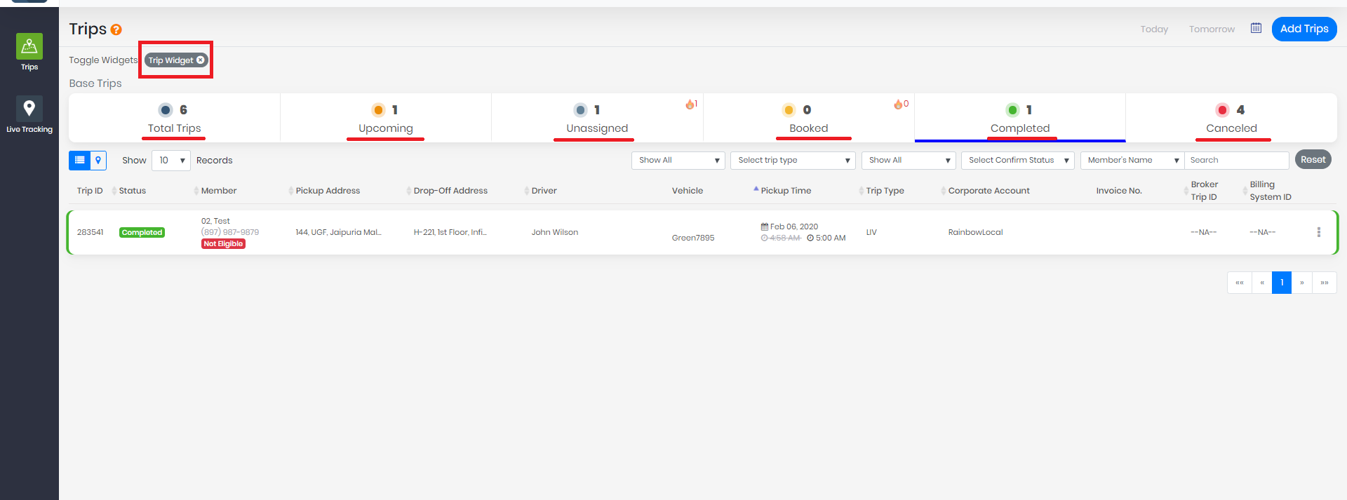The width and height of the screenshot is (1347, 500).
Task: Show Today's trips
Action: click(1154, 29)
